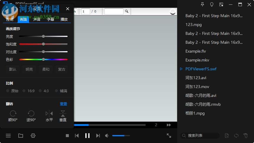Go to previous track

[x=77, y=136]
